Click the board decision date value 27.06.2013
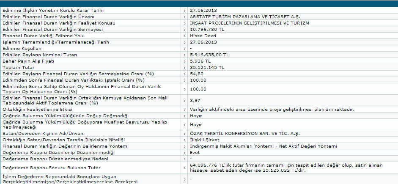This screenshot has width=398, height=184. point(203,10)
